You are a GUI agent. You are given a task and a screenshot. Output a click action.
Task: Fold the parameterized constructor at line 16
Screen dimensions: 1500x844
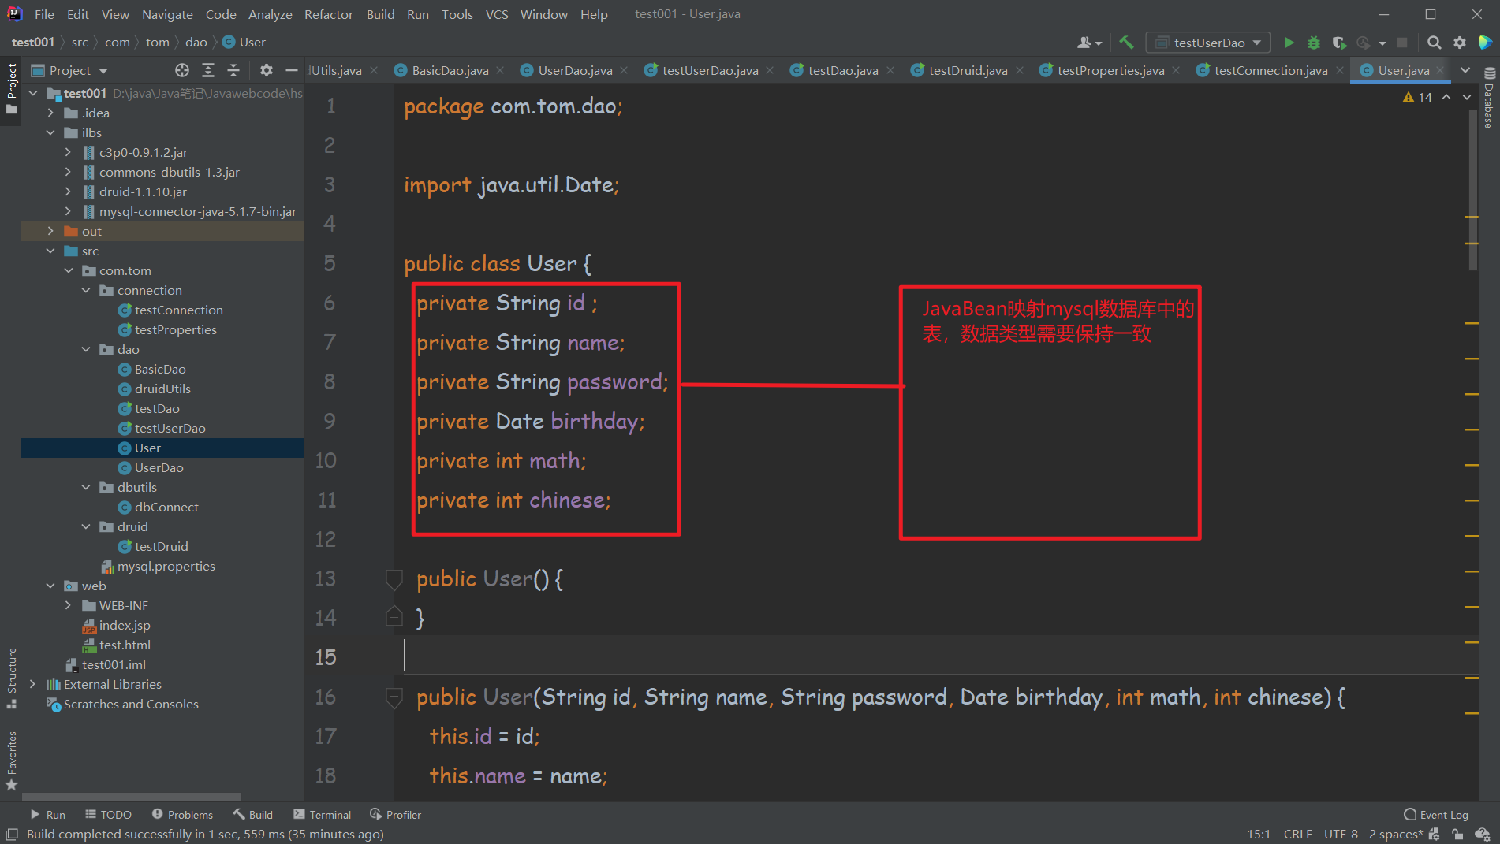click(x=394, y=697)
